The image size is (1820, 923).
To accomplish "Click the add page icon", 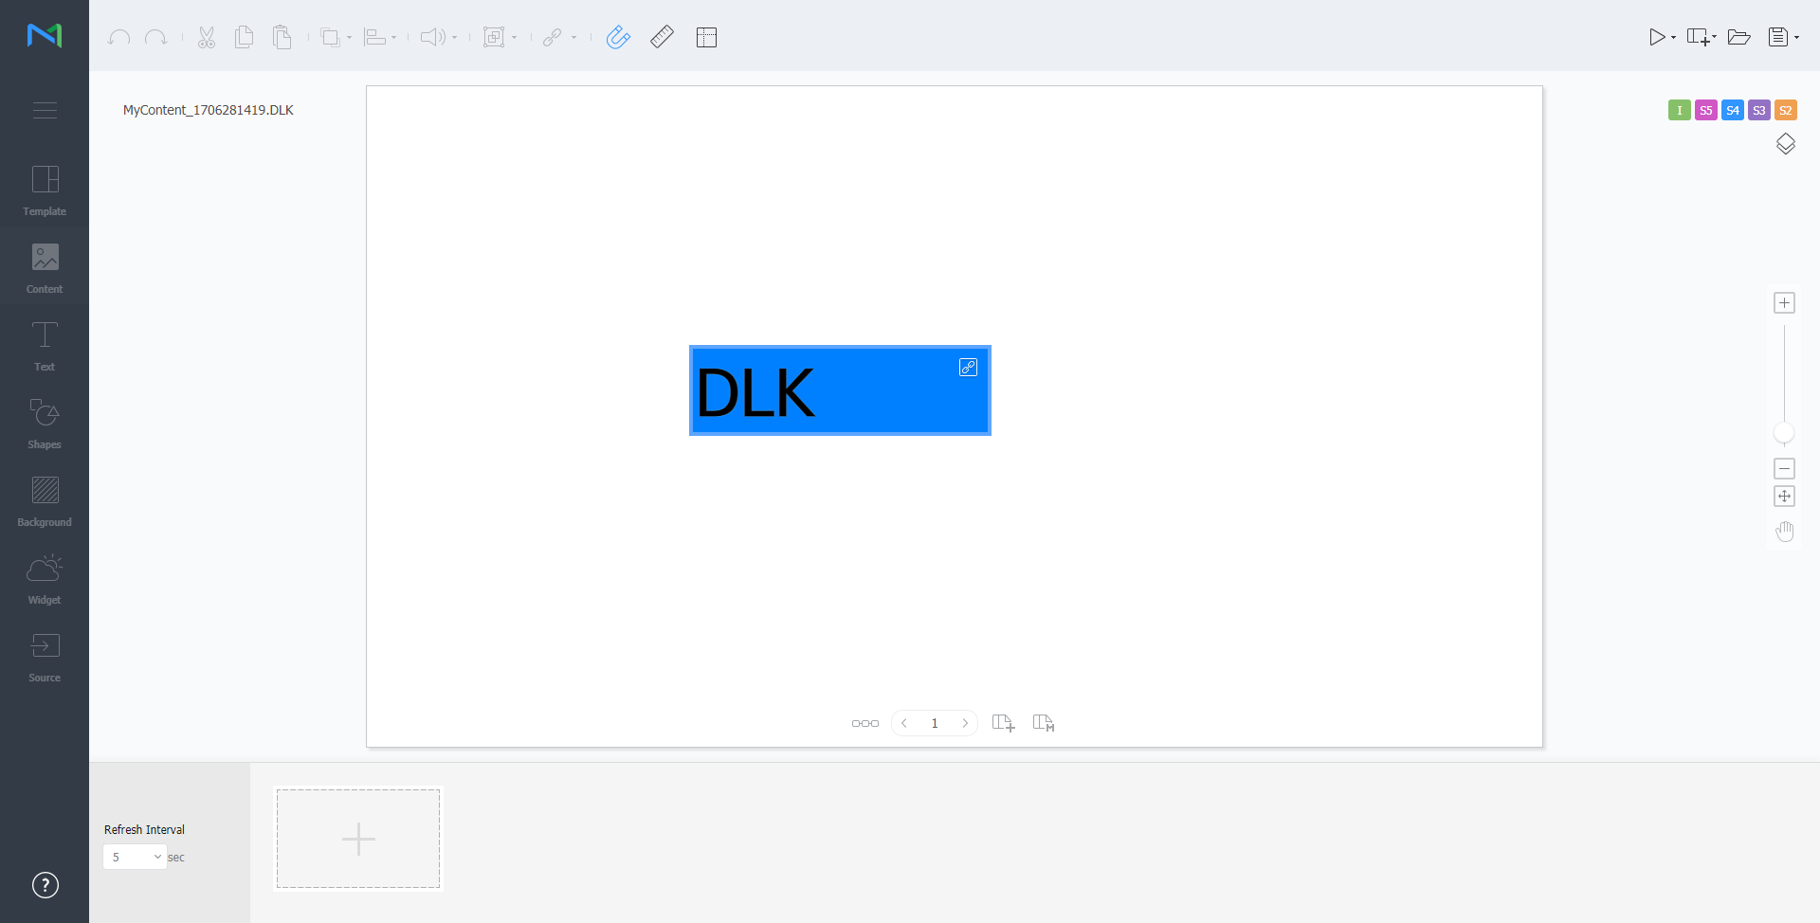I will [1003, 723].
